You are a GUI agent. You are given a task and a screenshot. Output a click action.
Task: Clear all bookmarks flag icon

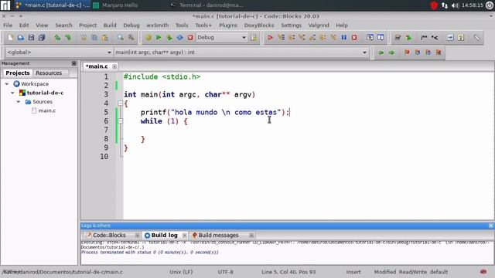tap(439, 53)
